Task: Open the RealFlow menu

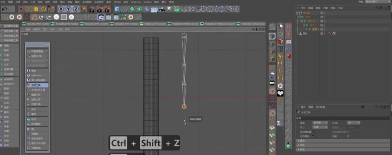Action: pyautogui.click(x=136, y=2)
